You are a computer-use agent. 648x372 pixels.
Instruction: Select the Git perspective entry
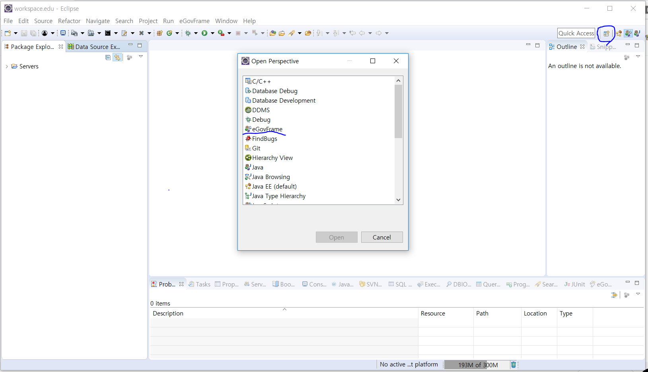coord(253,148)
